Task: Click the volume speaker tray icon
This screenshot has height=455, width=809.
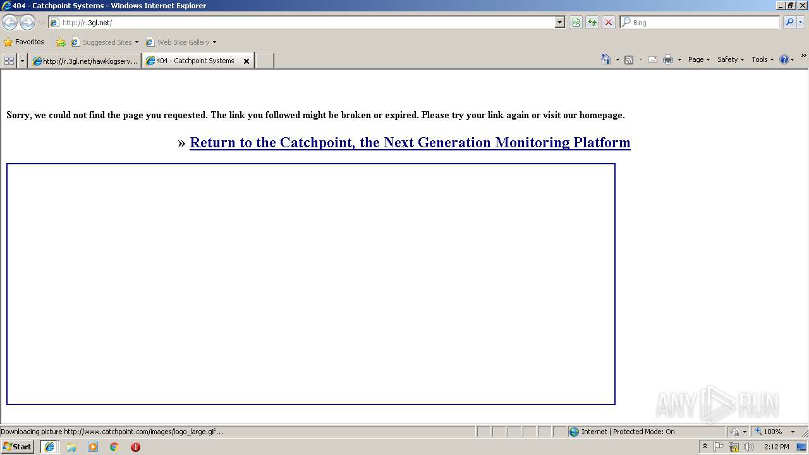Action: tap(749, 447)
